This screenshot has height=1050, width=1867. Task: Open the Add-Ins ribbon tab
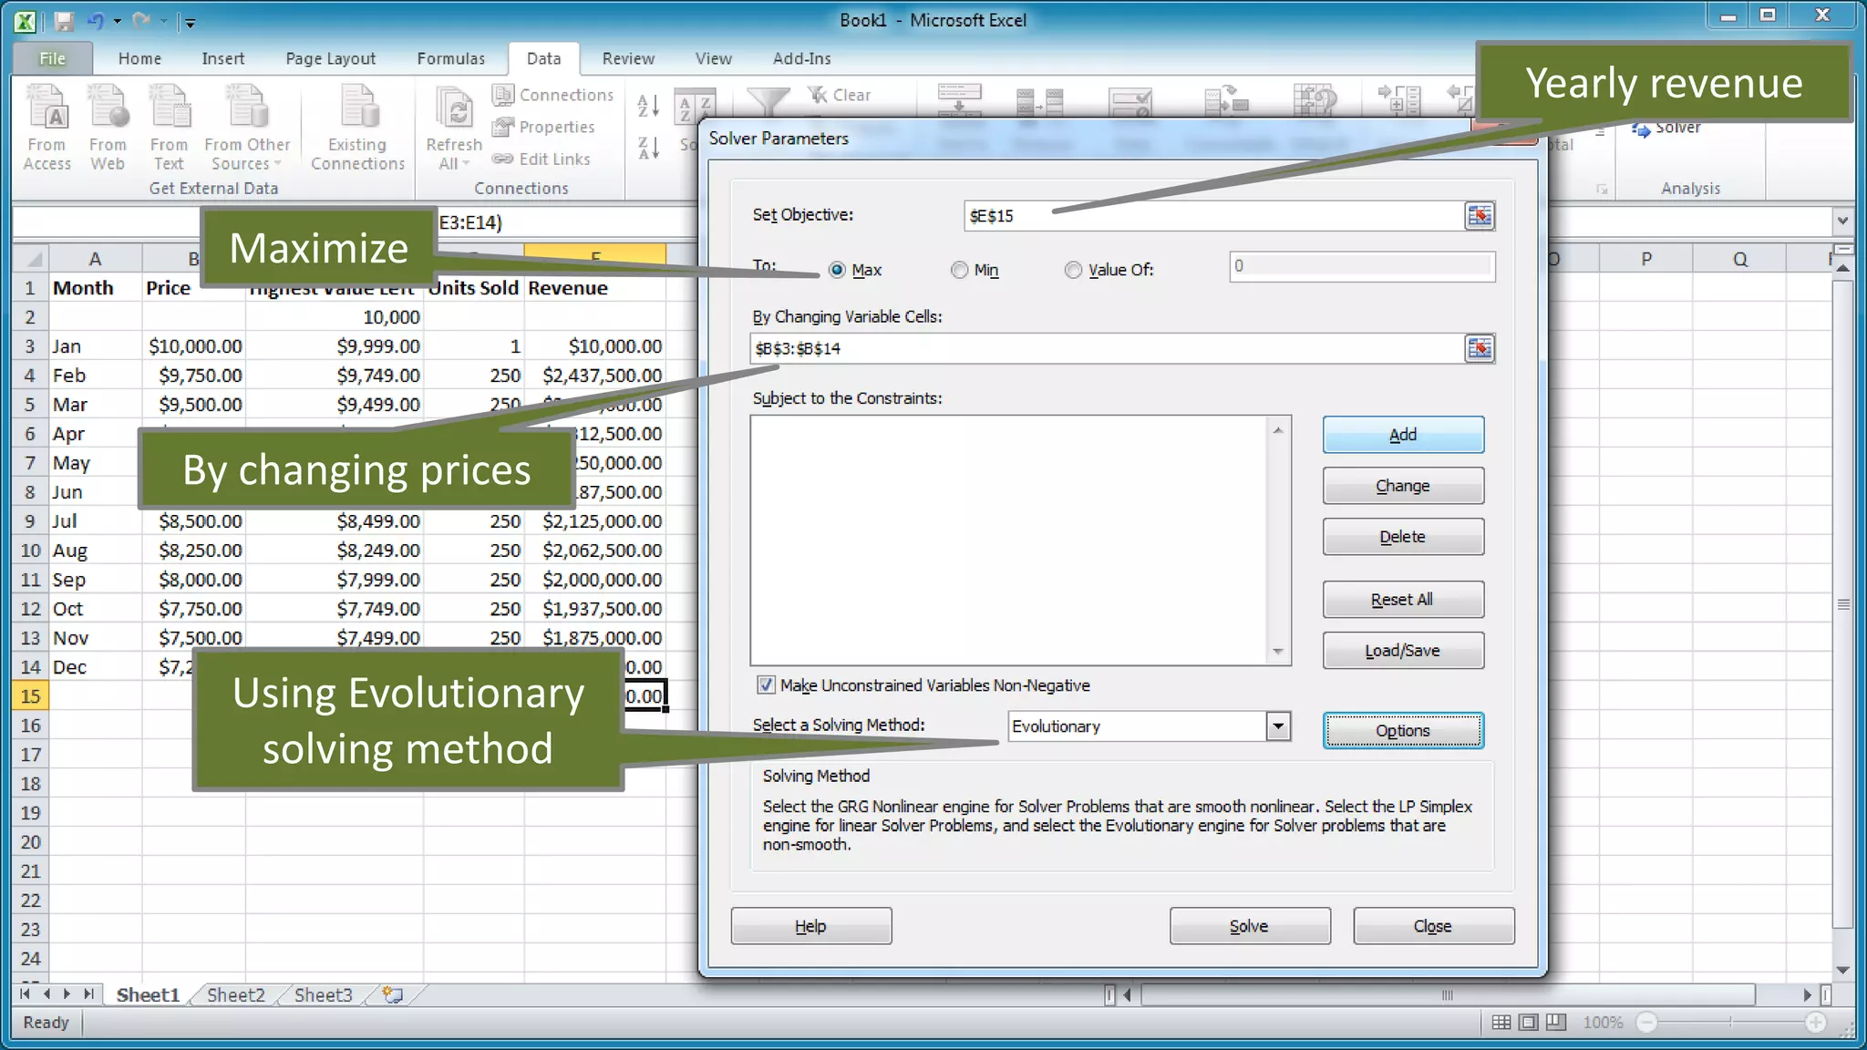801,58
